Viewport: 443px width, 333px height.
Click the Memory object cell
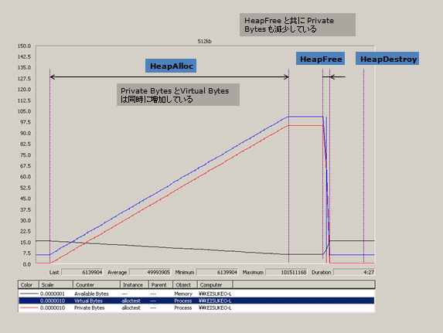tap(183, 294)
